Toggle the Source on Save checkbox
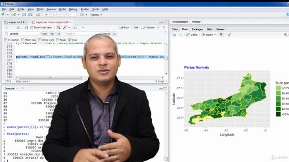 [32, 27]
